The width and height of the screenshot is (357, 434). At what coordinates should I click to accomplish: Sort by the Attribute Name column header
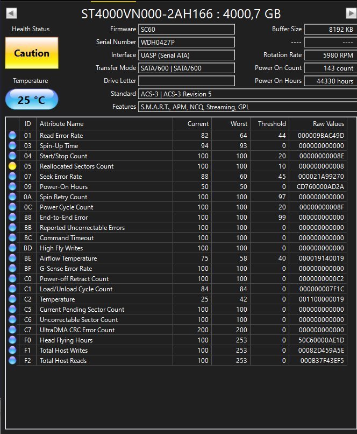[104, 124]
